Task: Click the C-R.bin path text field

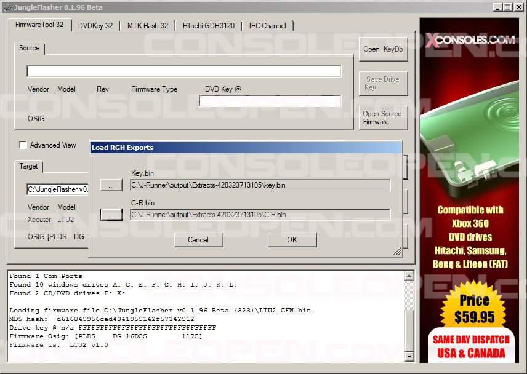Action: click(x=260, y=215)
